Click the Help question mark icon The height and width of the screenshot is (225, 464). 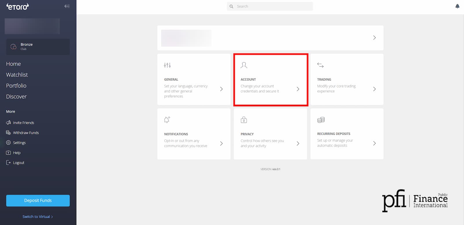(8, 153)
